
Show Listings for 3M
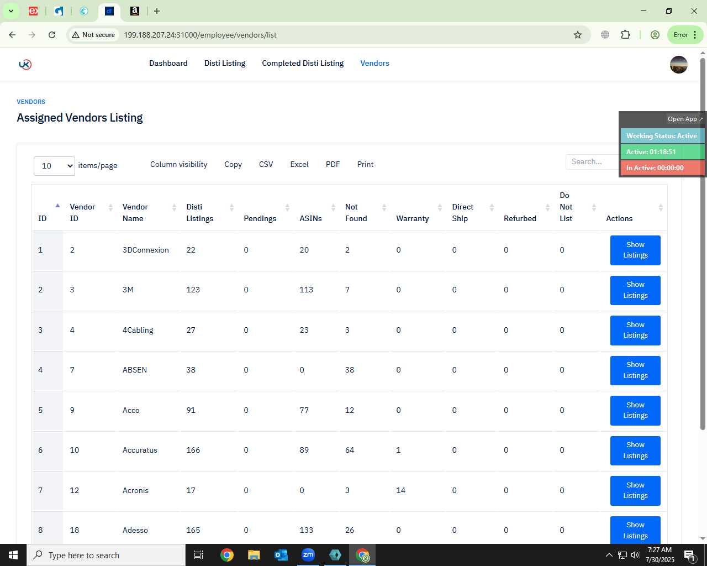pos(635,290)
